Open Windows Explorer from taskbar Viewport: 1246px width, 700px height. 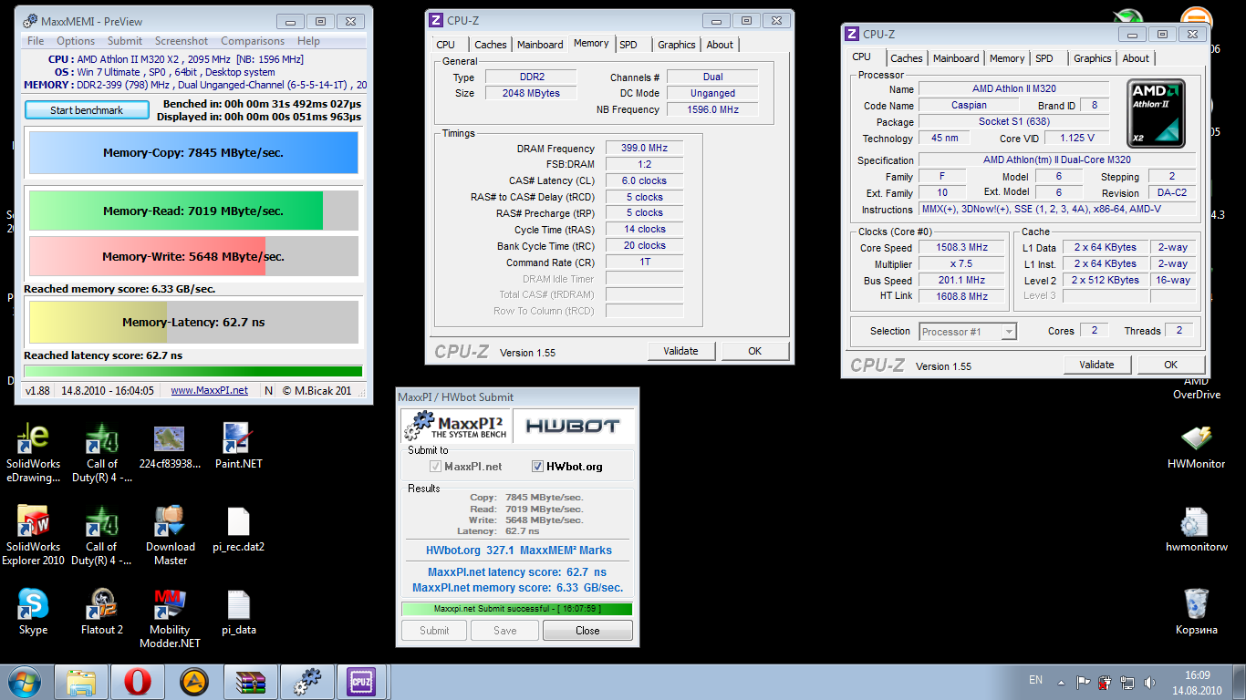(81, 682)
